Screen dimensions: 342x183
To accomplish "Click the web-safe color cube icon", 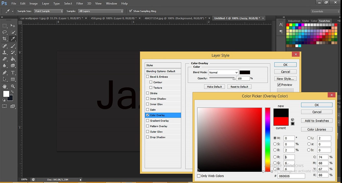I will (292, 120).
